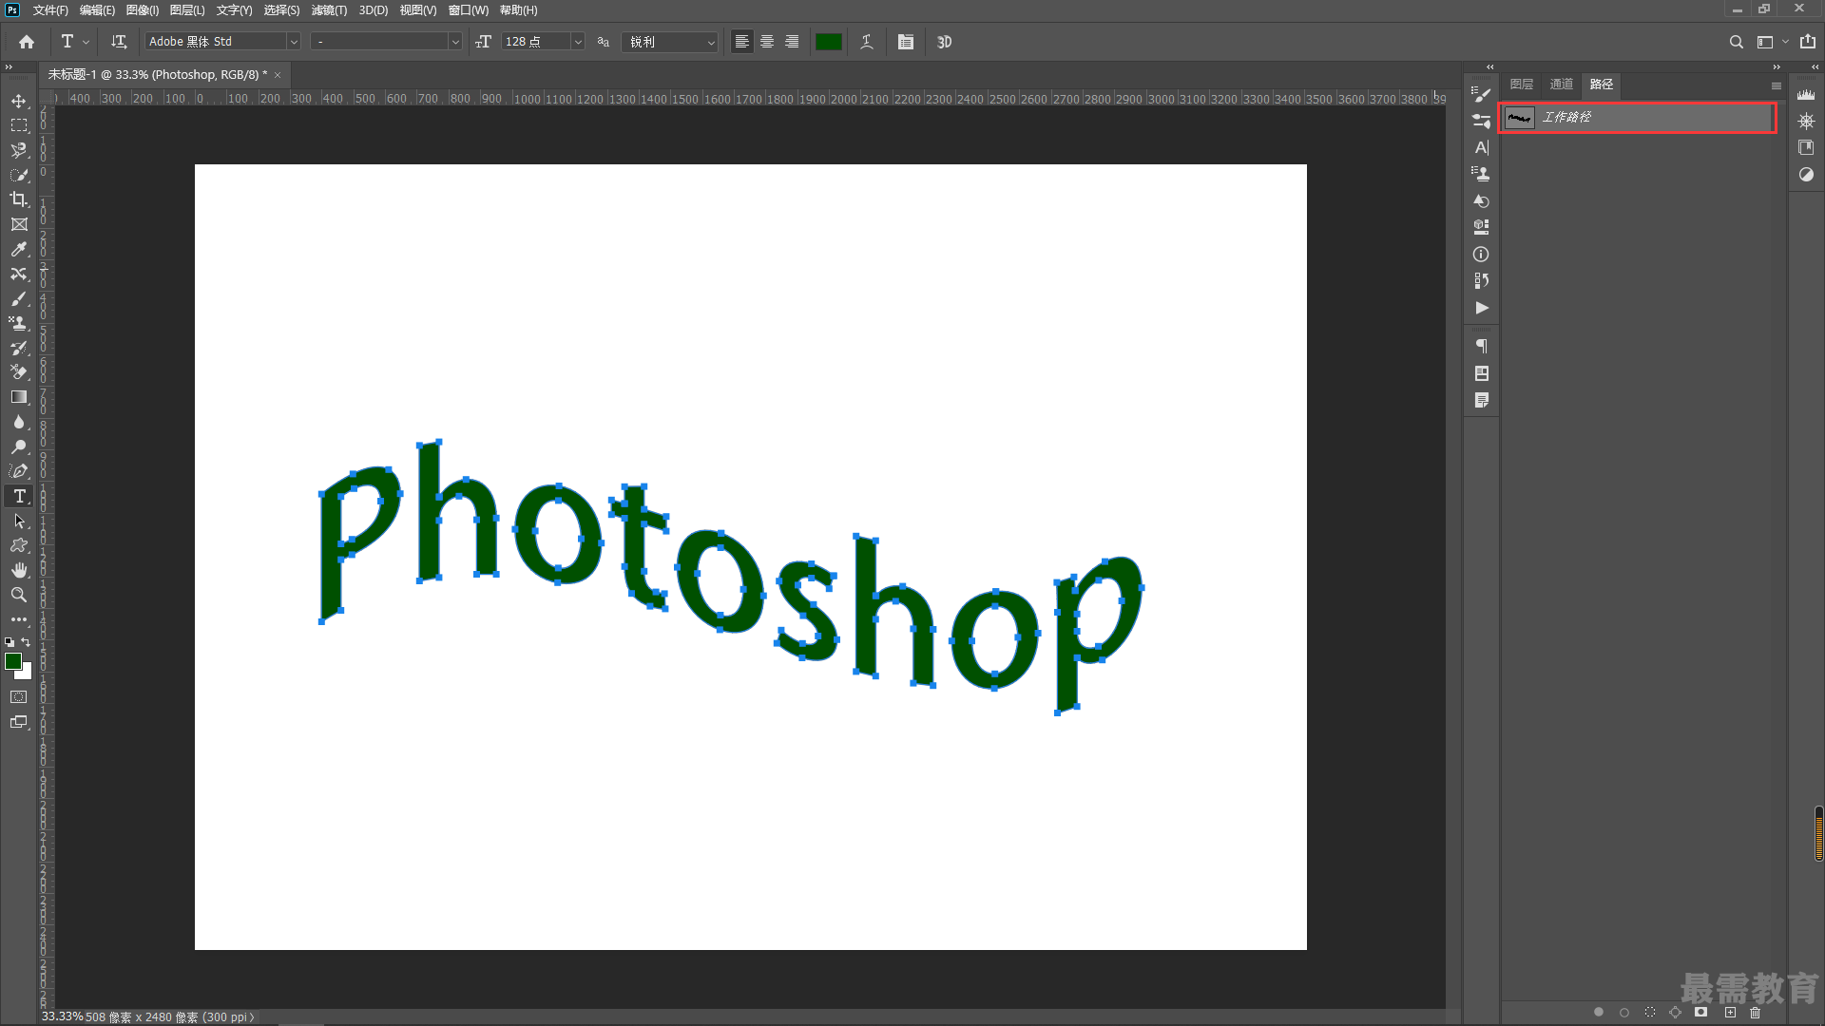Select the Move tool
Image resolution: width=1825 pixels, height=1026 pixels.
[x=19, y=101]
